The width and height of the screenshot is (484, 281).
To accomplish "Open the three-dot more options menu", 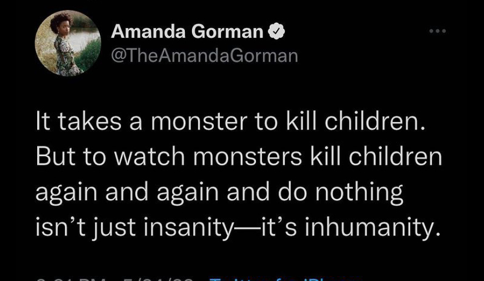I will click(438, 32).
